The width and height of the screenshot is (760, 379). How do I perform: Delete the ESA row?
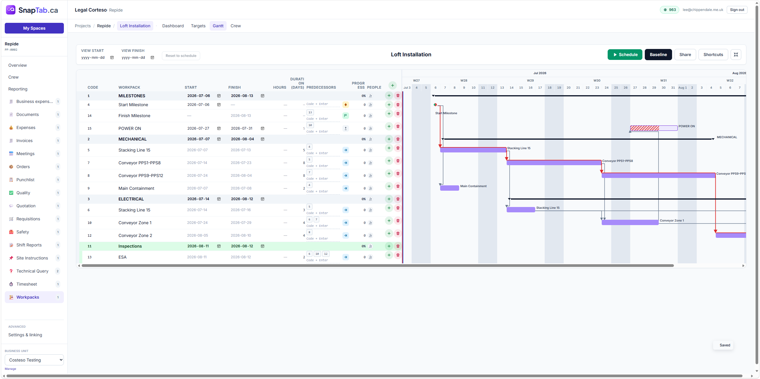[398, 255]
